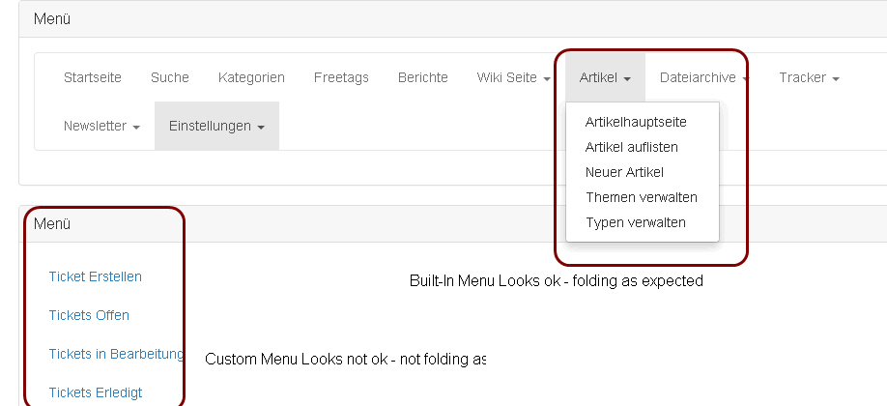887x406 pixels.
Task: Choose Themen verwalten from the dropdown
Action: point(642,197)
